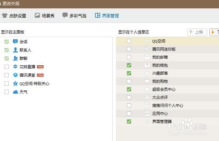Click the envelope icon for 我的邮箱
Screen dimensions: 219x141
tap(147, 57)
